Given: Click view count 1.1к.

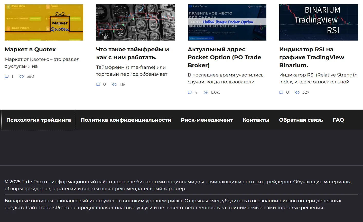Looking at the screenshot, I should click(123, 84).
